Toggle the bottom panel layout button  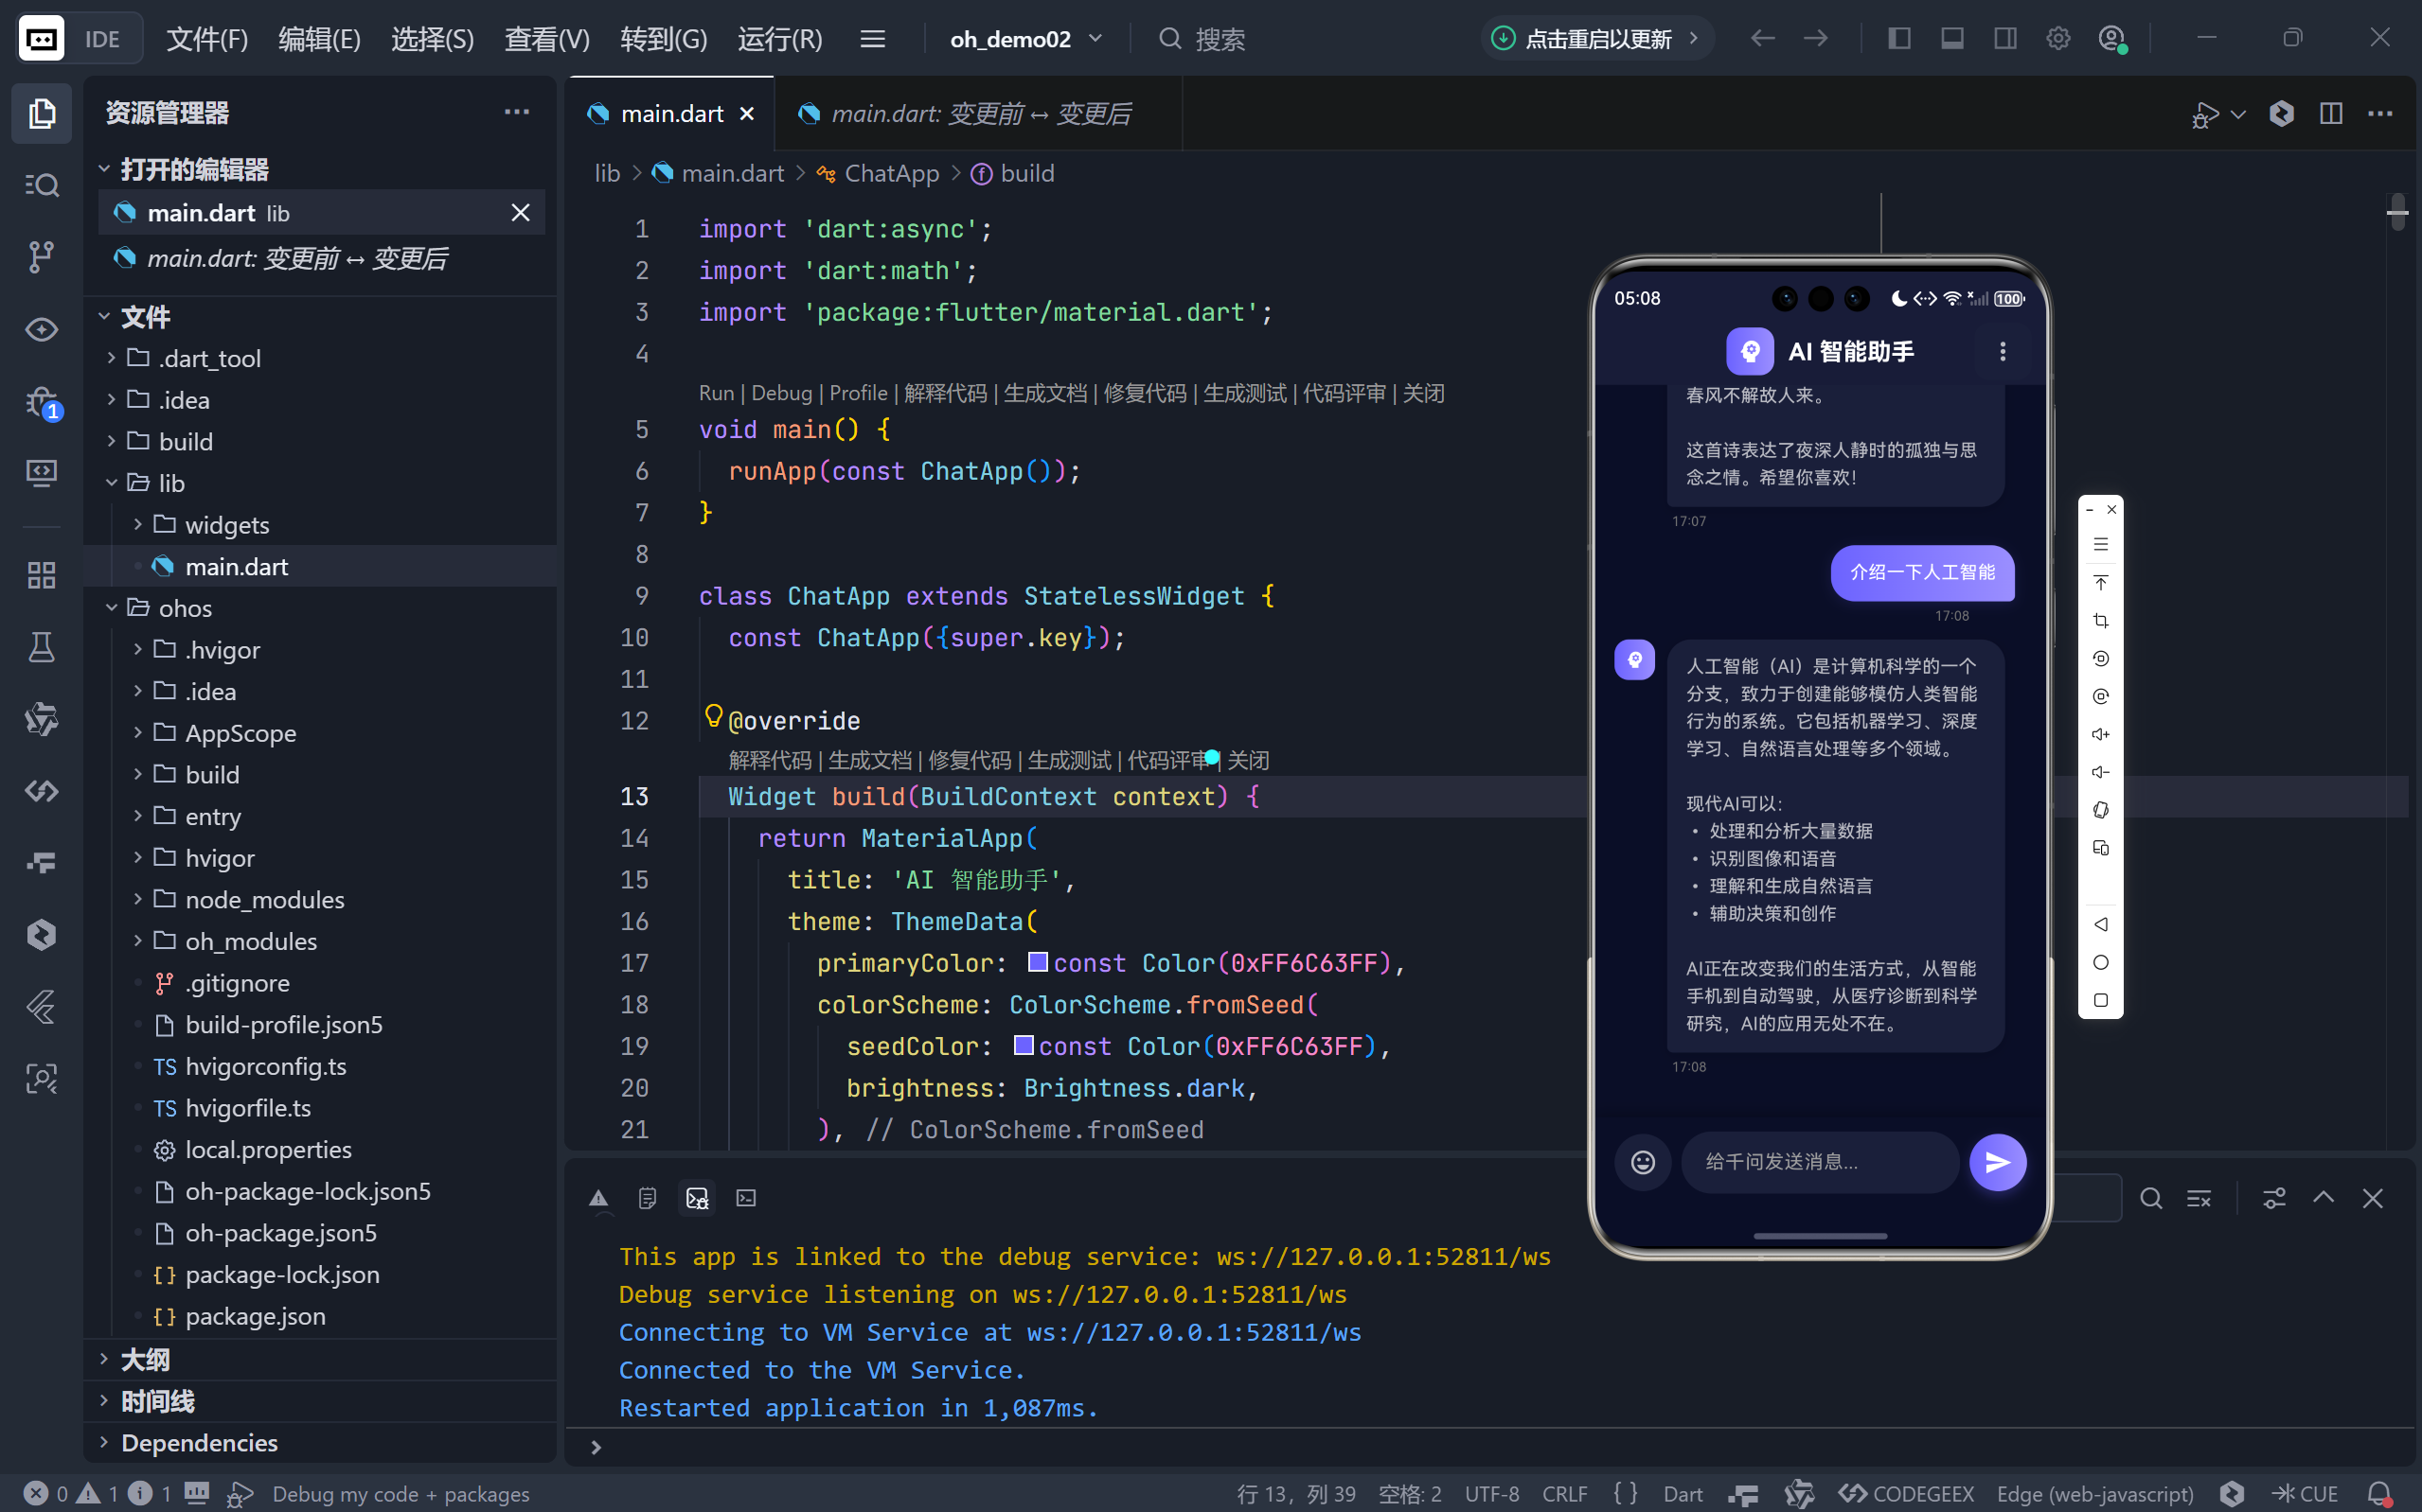(1951, 39)
